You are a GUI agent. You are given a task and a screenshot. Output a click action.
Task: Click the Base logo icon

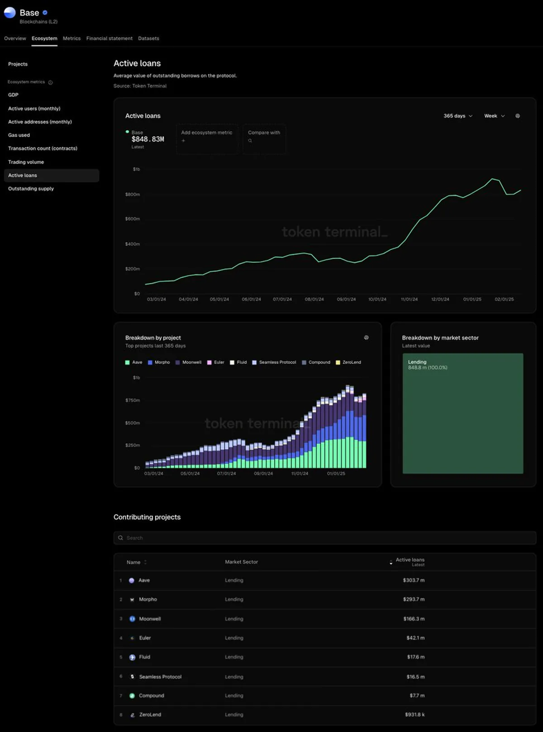coord(10,13)
